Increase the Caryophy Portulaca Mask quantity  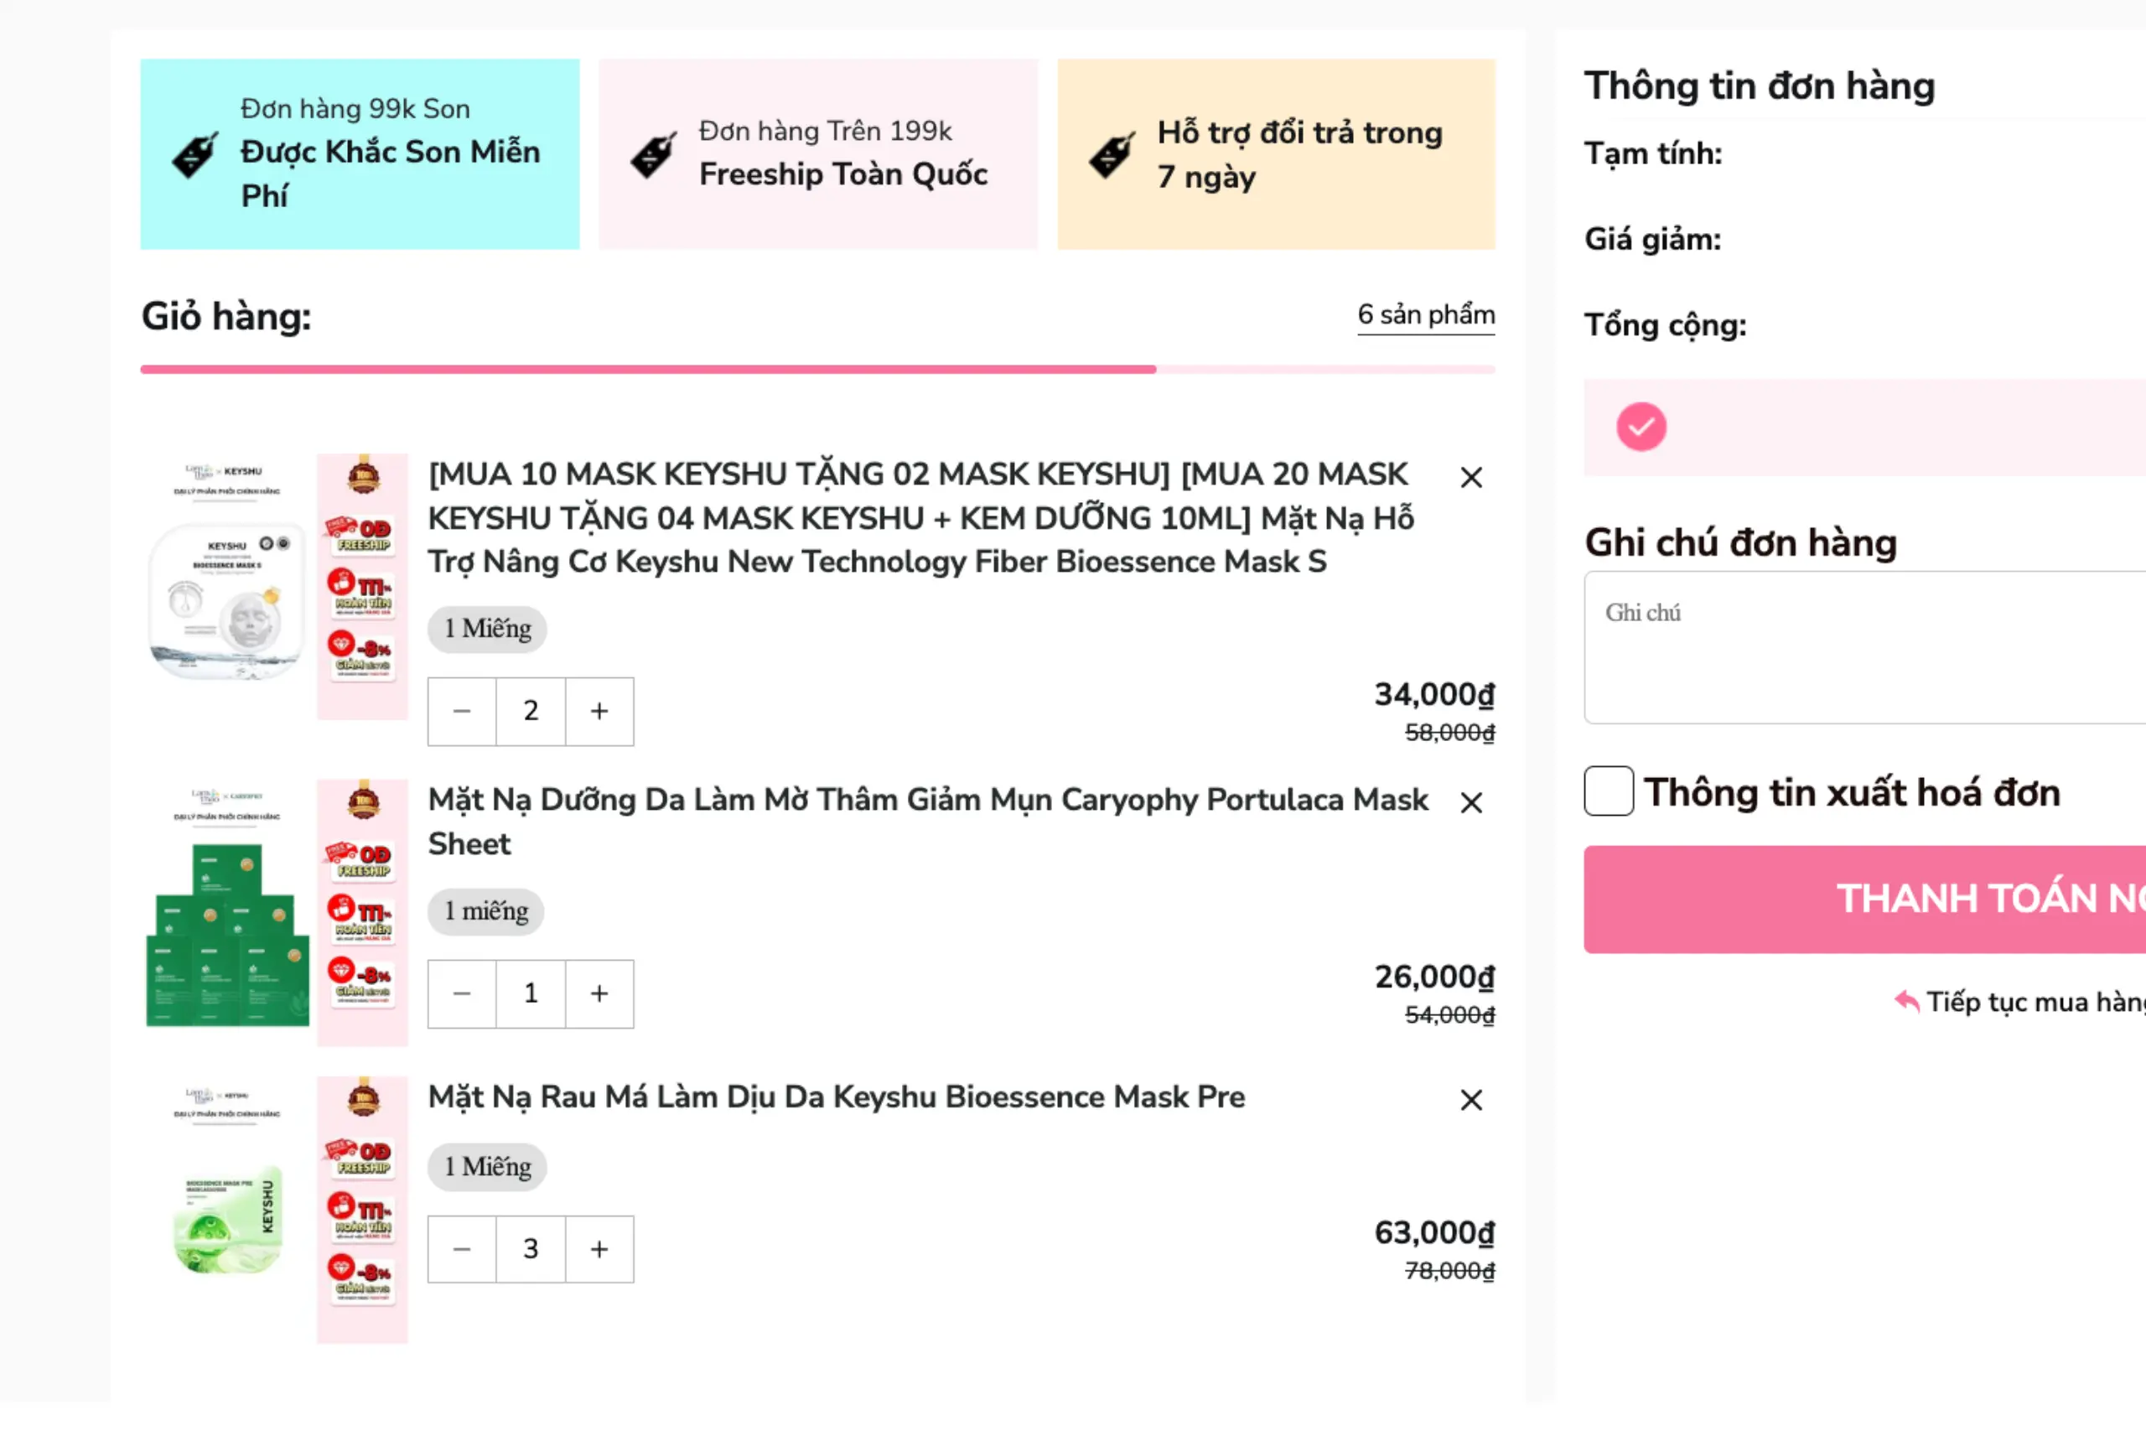(599, 993)
